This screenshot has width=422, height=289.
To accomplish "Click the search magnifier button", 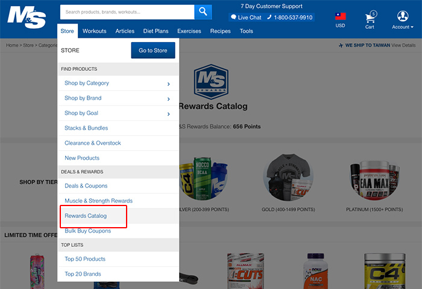I will (x=203, y=12).
